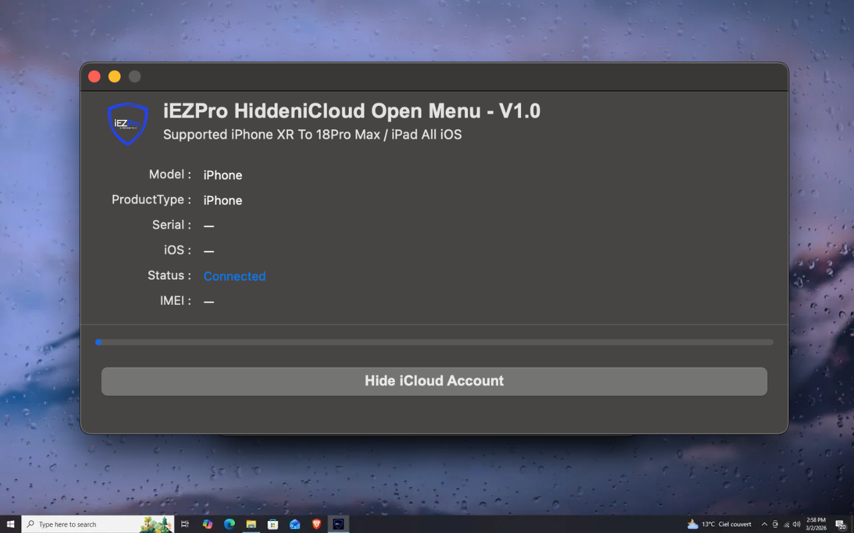
Task: Click the 'iOS :' label
Action: 177,251
